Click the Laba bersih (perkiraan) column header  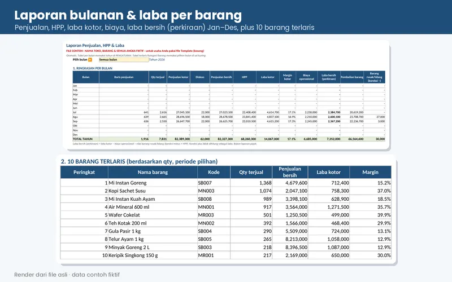[x=329, y=77]
